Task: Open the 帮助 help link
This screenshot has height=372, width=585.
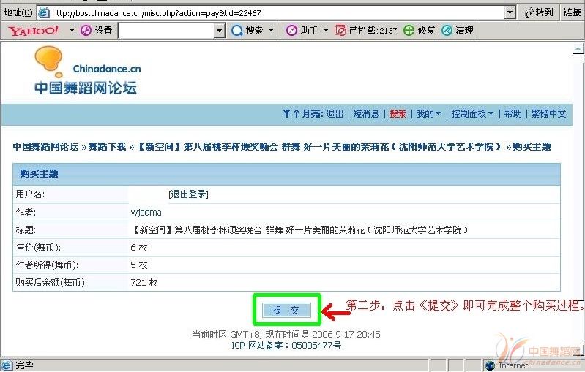Action: 513,113
